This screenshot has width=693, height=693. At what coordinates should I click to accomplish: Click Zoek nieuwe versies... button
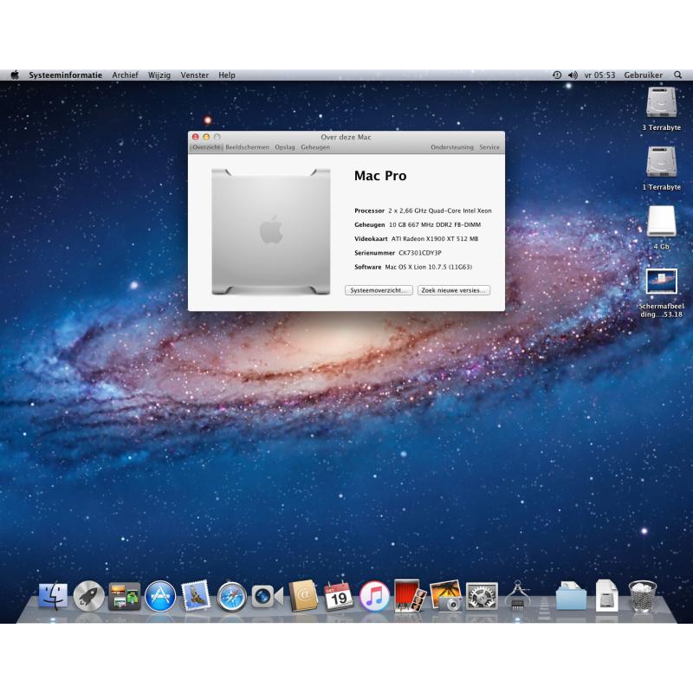(x=454, y=290)
